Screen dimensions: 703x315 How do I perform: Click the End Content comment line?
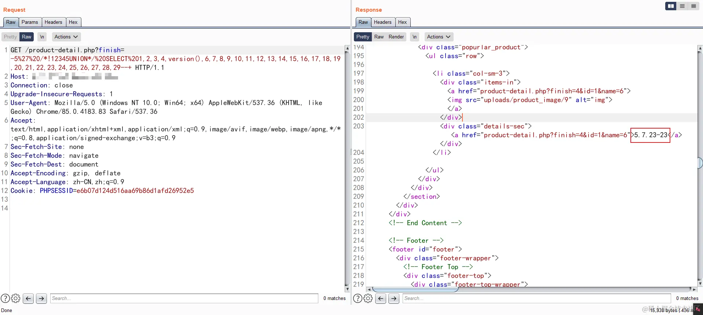pyautogui.click(x=425, y=223)
